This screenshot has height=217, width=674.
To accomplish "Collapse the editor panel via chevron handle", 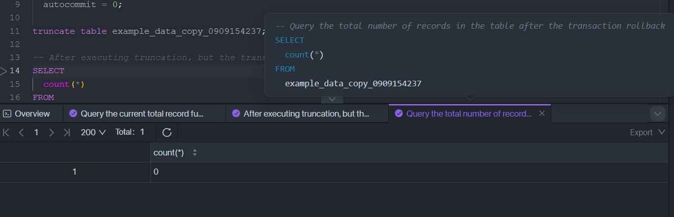I will [332, 99].
